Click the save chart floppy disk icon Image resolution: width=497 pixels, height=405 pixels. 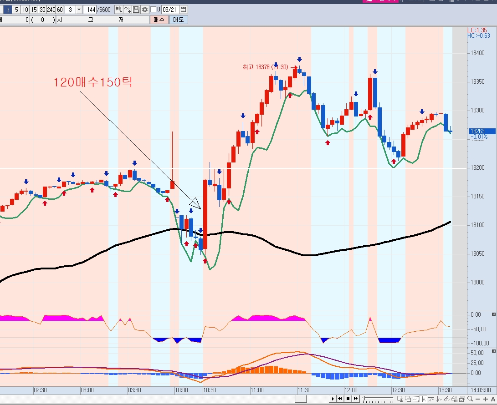136,9
